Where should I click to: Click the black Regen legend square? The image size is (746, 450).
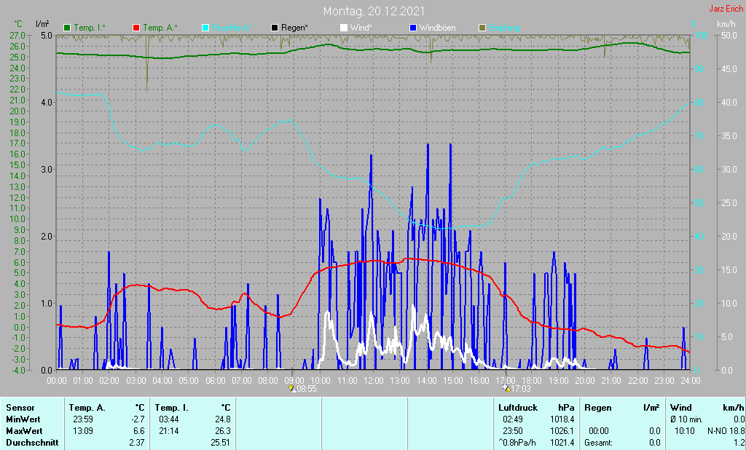tap(275, 28)
